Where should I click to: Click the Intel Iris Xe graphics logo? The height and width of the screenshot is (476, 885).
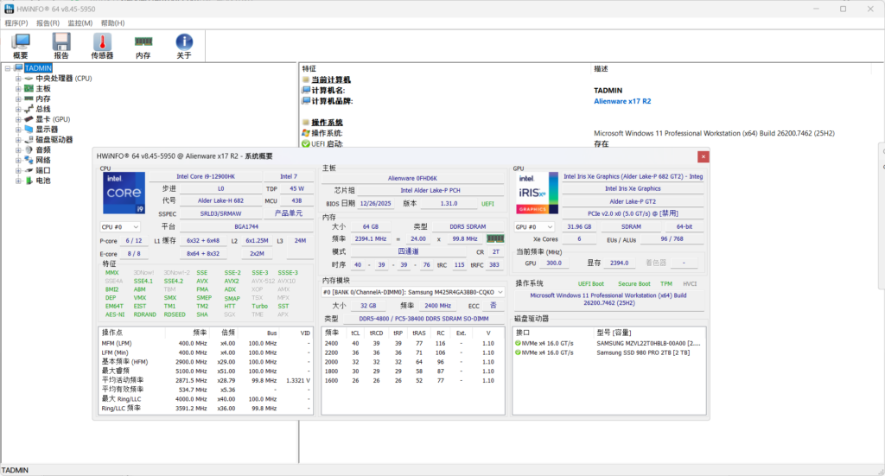coord(538,193)
